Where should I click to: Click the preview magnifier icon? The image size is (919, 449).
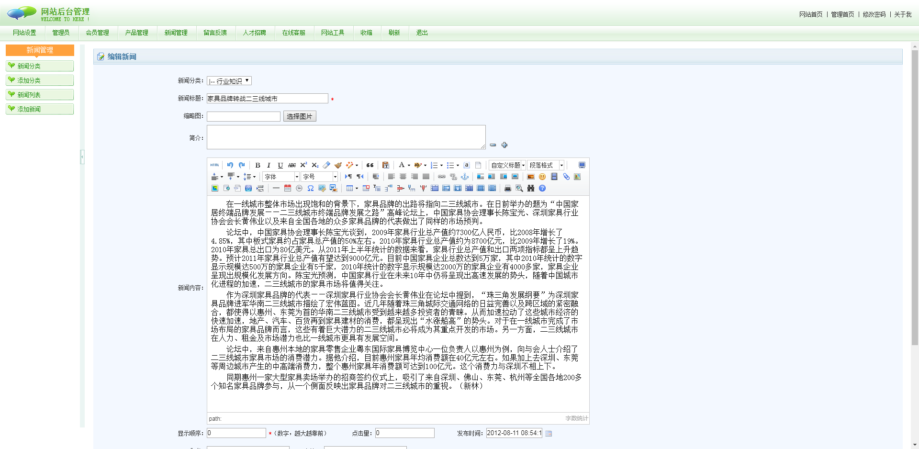pos(519,188)
